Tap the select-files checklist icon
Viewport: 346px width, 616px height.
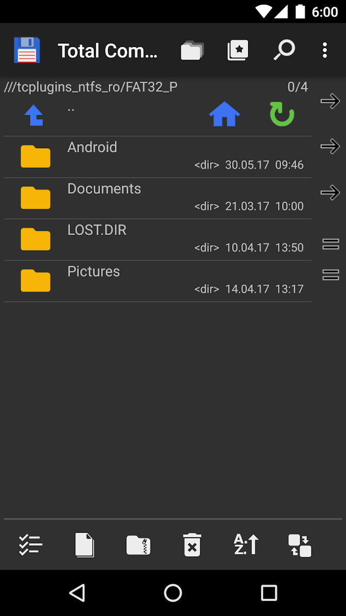(30, 545)
